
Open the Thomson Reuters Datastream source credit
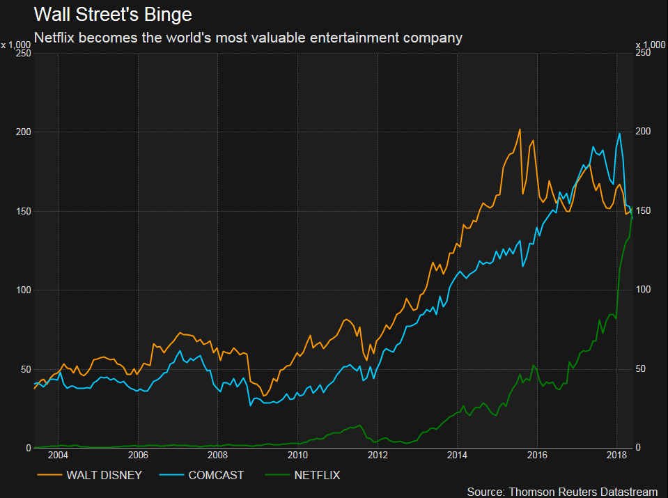tap(562, 492)
